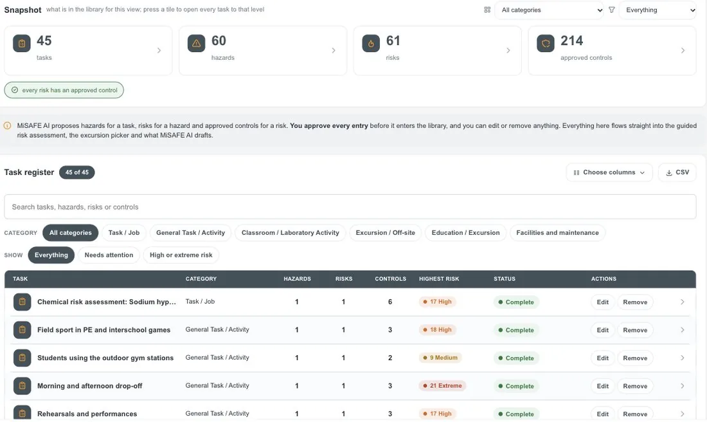
Task: Click Complete status for Field sport row
Action: click(516, 330)
